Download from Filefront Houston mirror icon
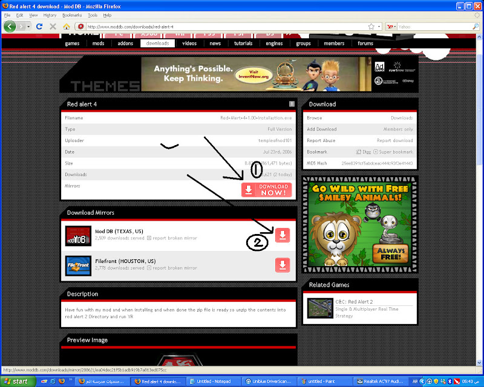The height and width of the screenshot is (387, 484). (x=283, y=265)
